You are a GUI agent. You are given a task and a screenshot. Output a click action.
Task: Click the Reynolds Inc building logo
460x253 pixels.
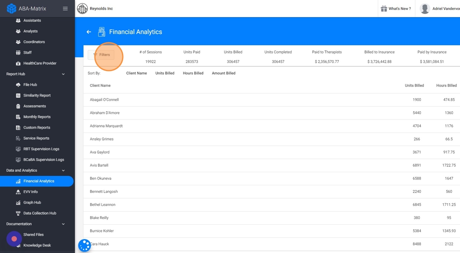tap(83, 9)
